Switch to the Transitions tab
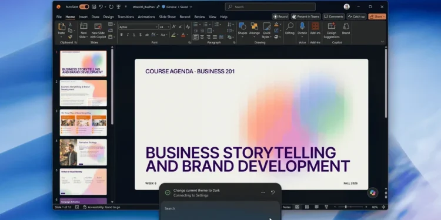 click(126, 17)
